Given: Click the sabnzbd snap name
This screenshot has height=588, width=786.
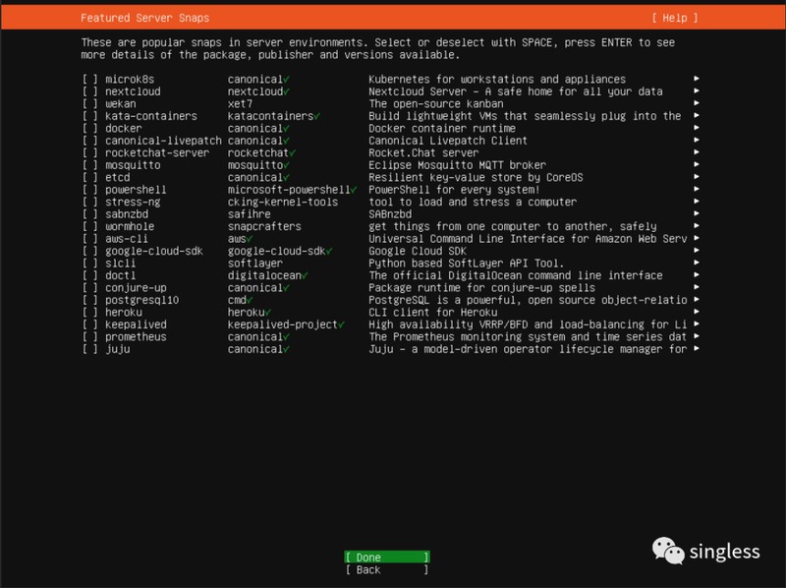Looking at the screenshot, I should pyautogui.click(x=127, y=214).
